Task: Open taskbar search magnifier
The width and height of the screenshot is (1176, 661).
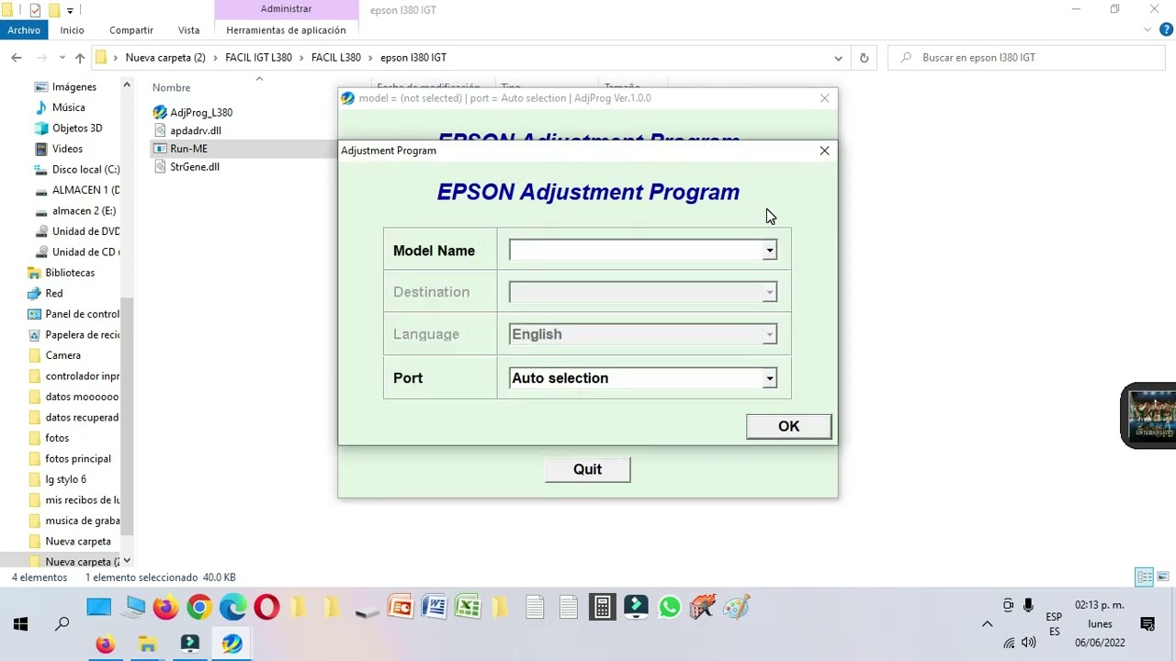Action: point(62,624)
